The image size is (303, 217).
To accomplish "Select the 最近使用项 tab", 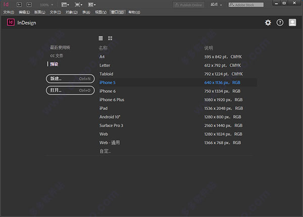I will [60, 47].
